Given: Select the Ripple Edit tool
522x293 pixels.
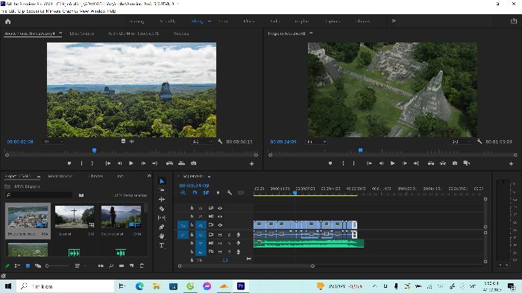Looking at the screenshot, I should (162, 200).
